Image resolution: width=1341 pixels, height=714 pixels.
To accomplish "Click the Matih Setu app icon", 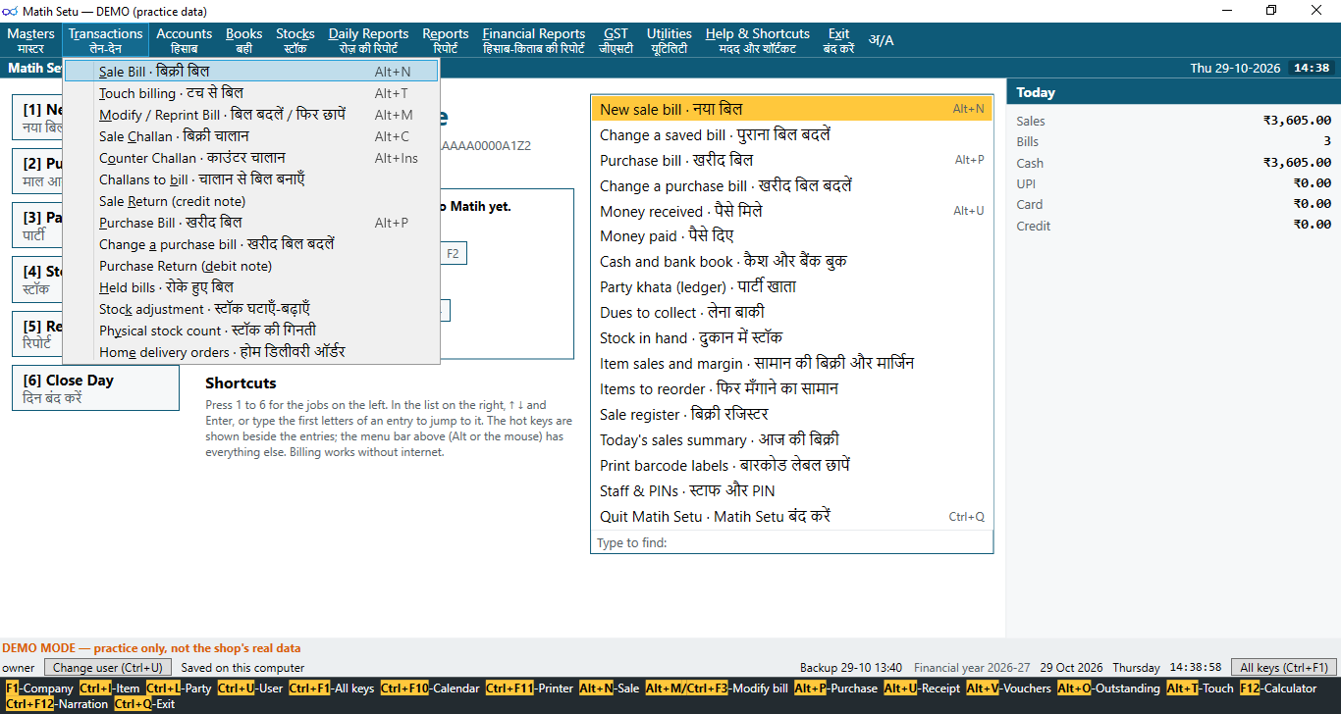I will (10, 10).
